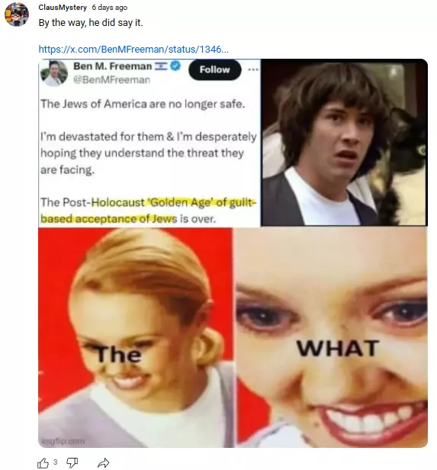Click the imgflip.com watermark

click(x=63, y=441)
